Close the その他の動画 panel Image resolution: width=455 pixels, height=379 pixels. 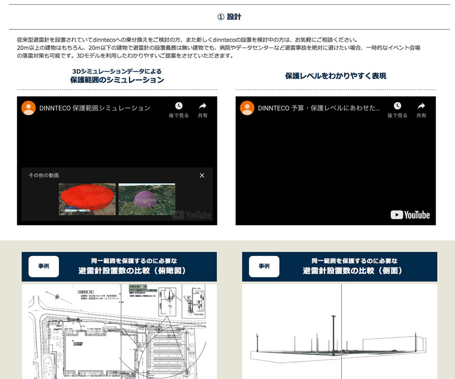[x=202, y=175]
